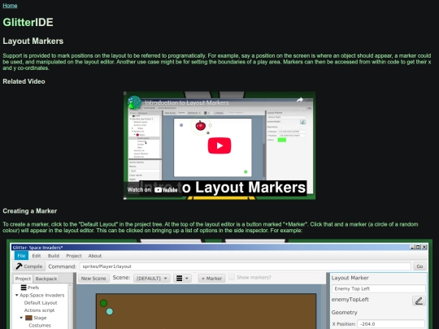This screenshot has width=439, height=329.
Task: Switch to the Backpack tab
Action: point(46,279)
